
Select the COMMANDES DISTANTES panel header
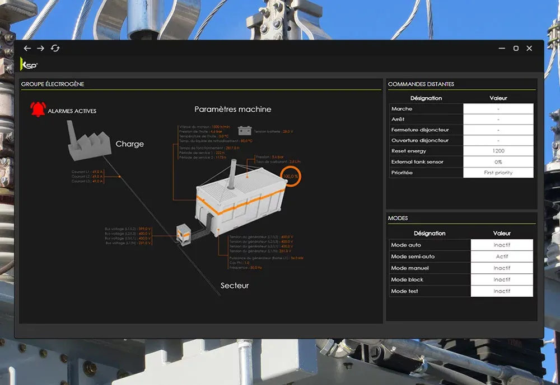pos(421,84)
